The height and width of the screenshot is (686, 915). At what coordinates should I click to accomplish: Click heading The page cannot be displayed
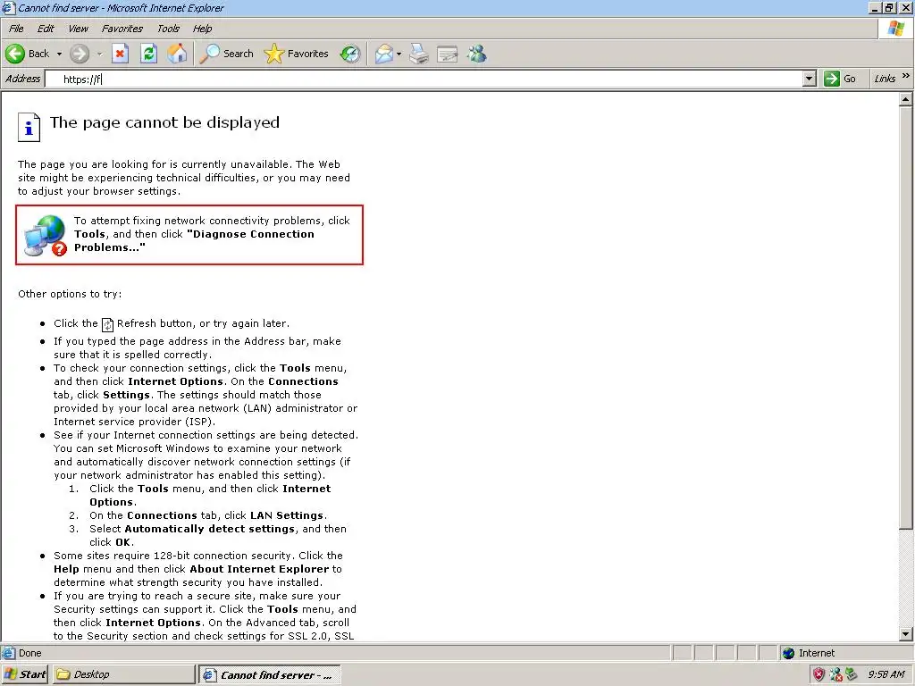click(x=164, y=122)
